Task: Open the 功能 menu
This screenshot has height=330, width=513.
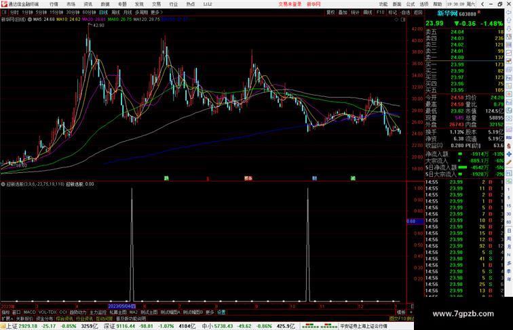Action: tap(383, 4)
